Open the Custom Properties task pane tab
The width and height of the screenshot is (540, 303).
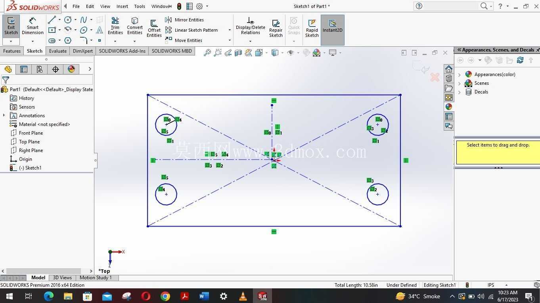click(449, 116)
